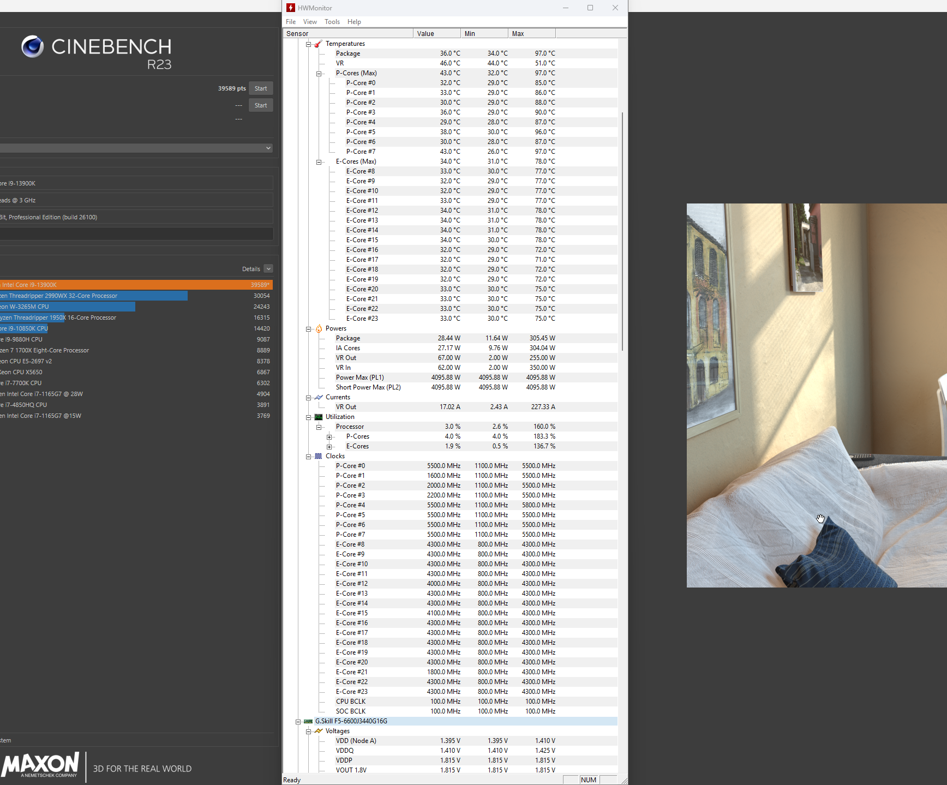Select the 1700X Eight-Core Processor ranking row
Viewport: 947px width, 785px height.
tap(136, 350)
